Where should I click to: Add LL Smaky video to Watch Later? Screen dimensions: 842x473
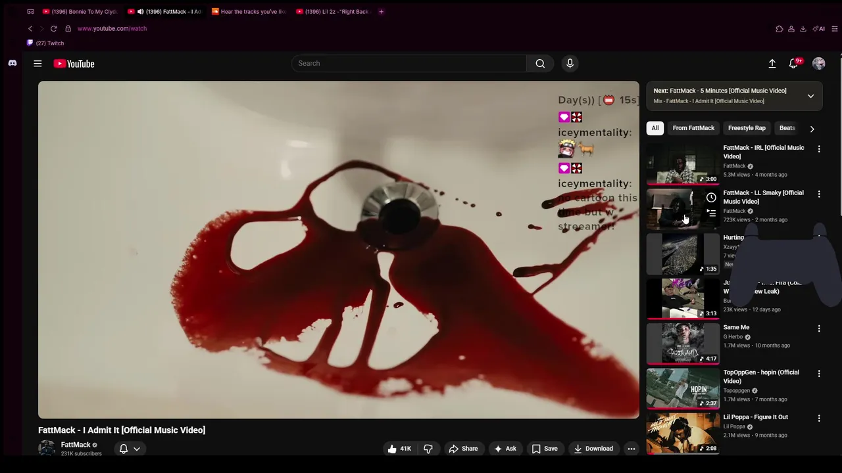(711, 198)
